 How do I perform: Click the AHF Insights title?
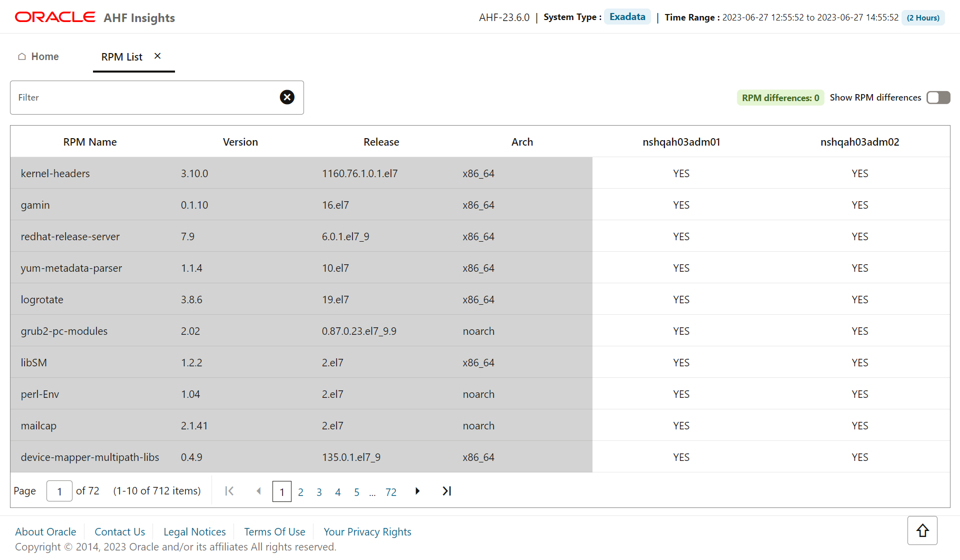[139, 18]
